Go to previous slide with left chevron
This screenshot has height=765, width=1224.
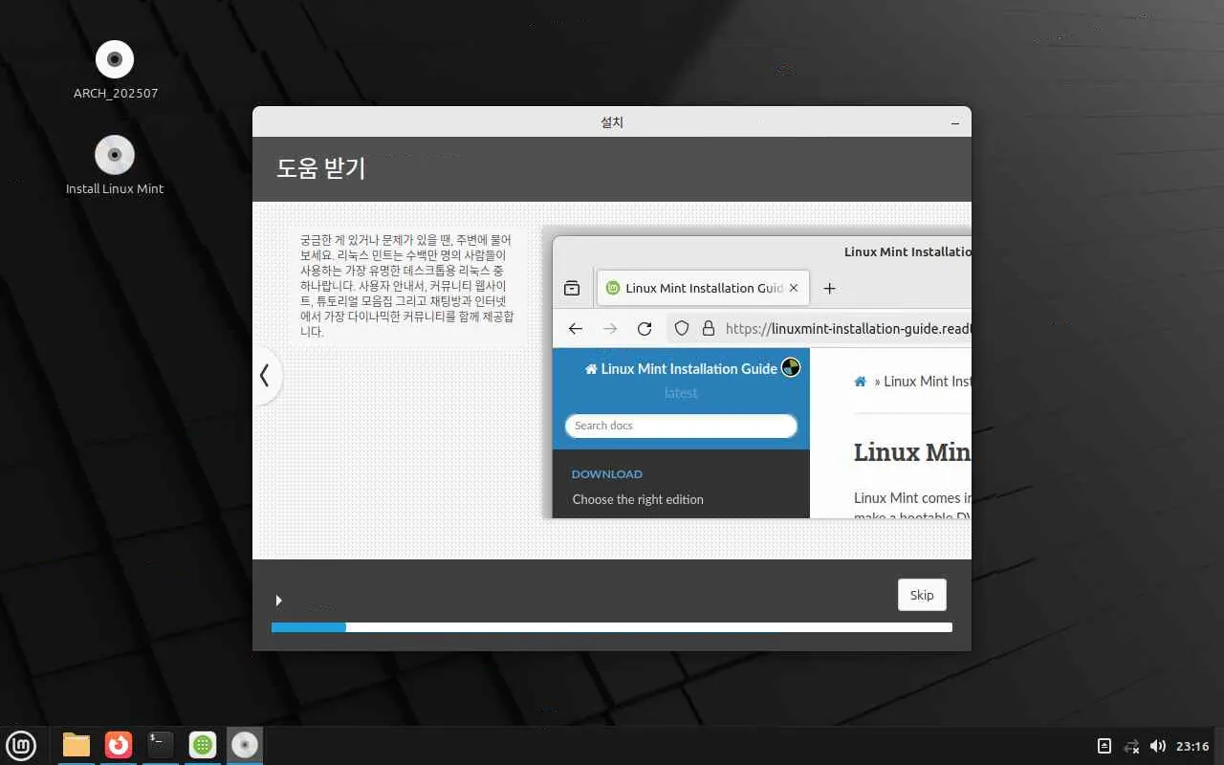click(266, 376)
